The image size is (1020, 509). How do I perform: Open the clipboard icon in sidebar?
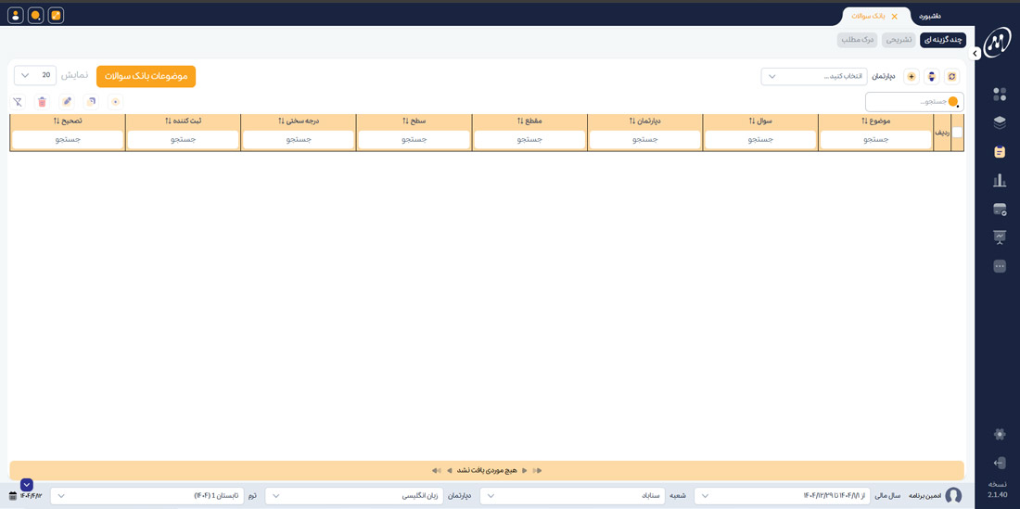tap(1000, 152)
